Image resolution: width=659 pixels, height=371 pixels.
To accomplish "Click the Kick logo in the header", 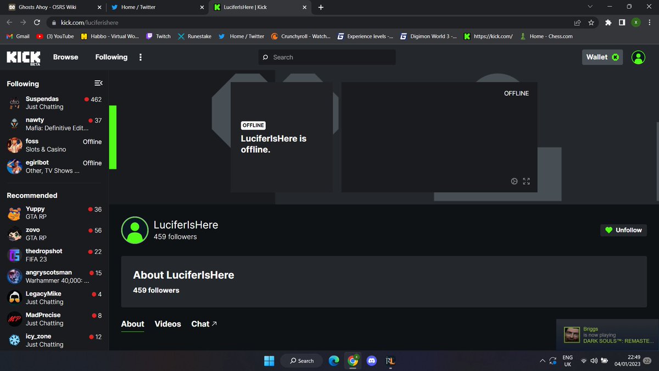I will coord(23,57).
